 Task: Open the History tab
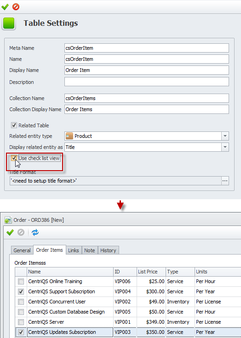pos(108,250)
